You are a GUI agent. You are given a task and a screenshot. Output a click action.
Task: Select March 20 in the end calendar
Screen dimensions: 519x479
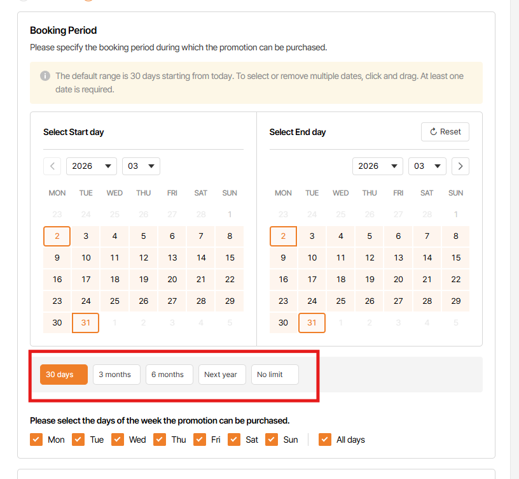[x=398, y=280]
